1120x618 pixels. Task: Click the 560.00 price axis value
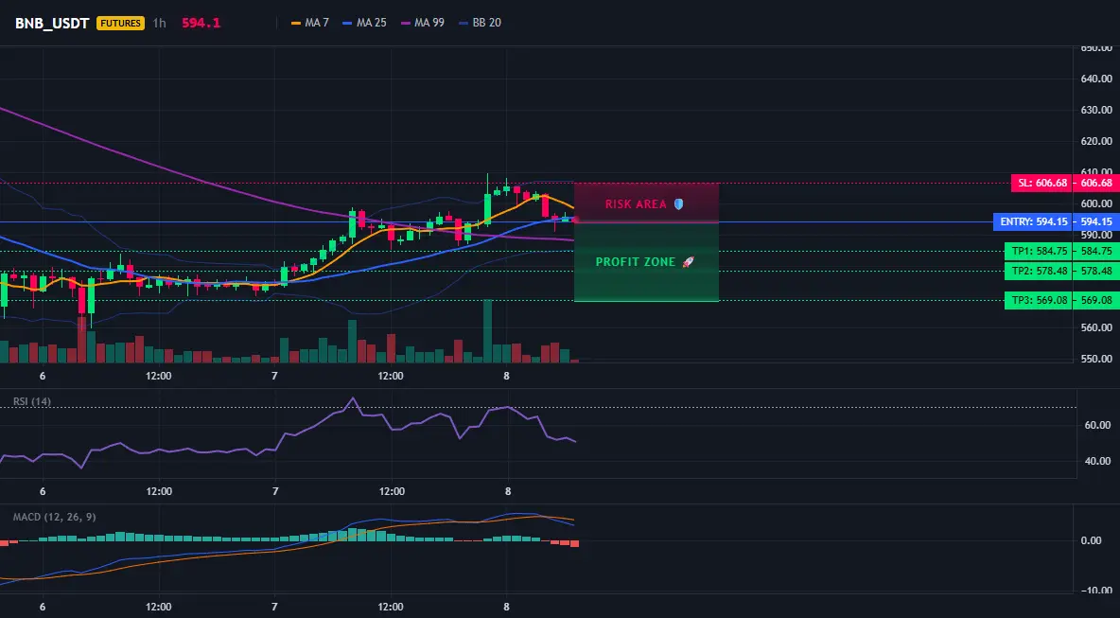click(x=1096, y=327)
